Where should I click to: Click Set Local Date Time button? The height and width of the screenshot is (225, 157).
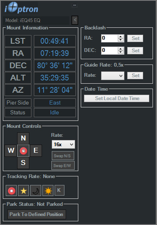pyautogui.click(x=117, y=98)
